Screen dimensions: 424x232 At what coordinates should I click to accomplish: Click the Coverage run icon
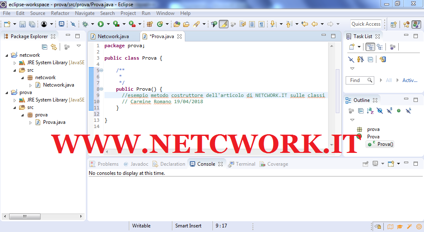coord(116,24)
